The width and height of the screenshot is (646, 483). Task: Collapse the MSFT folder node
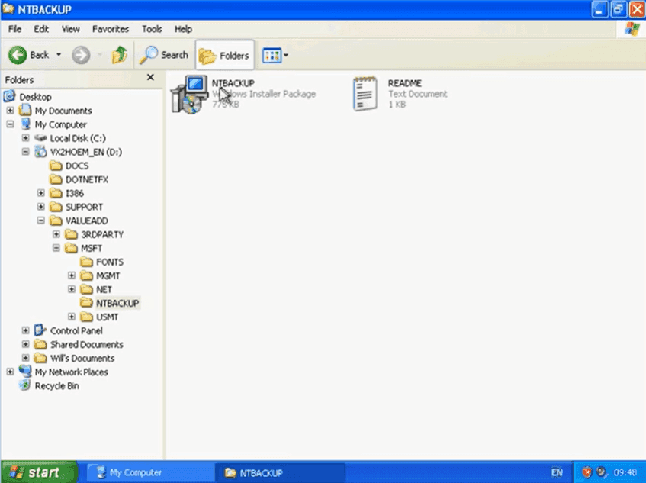[56, 248]
